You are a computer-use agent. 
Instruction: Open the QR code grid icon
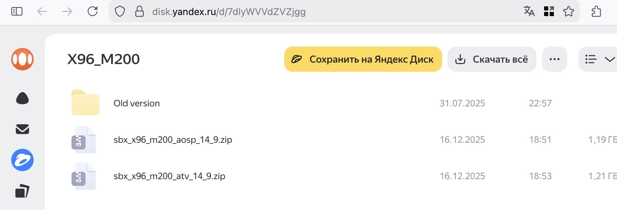point(549,12)
